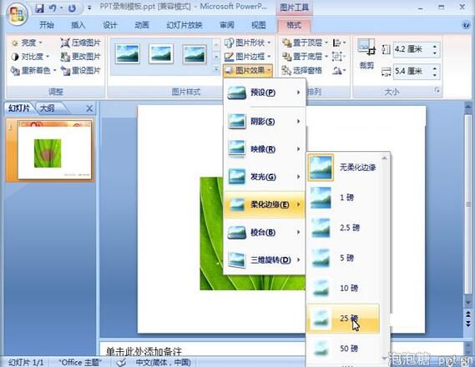Image resolution: width=475 pixels, height=367 pixels.
Task: Open the 棱台(B) bevel submenu
Action: click(265, 233)
